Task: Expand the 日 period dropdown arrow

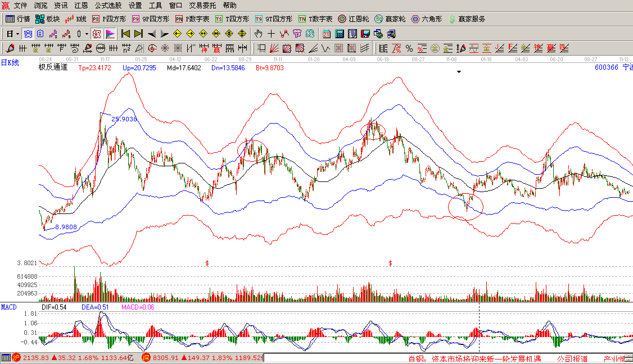Action: (x=17, y=33)
